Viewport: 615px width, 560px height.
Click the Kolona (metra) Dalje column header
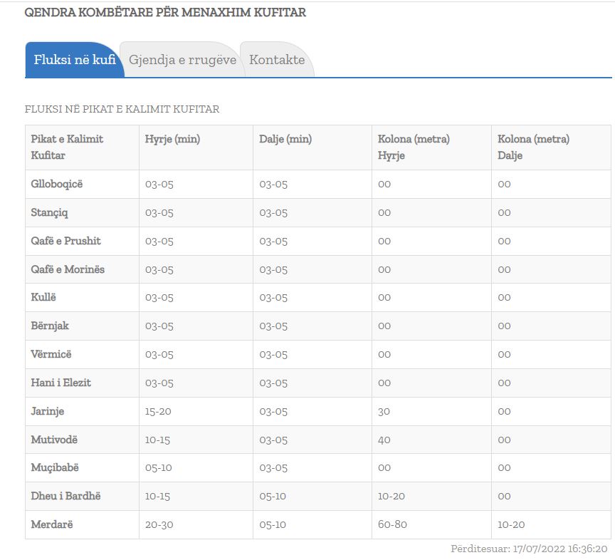pos(533,147)
